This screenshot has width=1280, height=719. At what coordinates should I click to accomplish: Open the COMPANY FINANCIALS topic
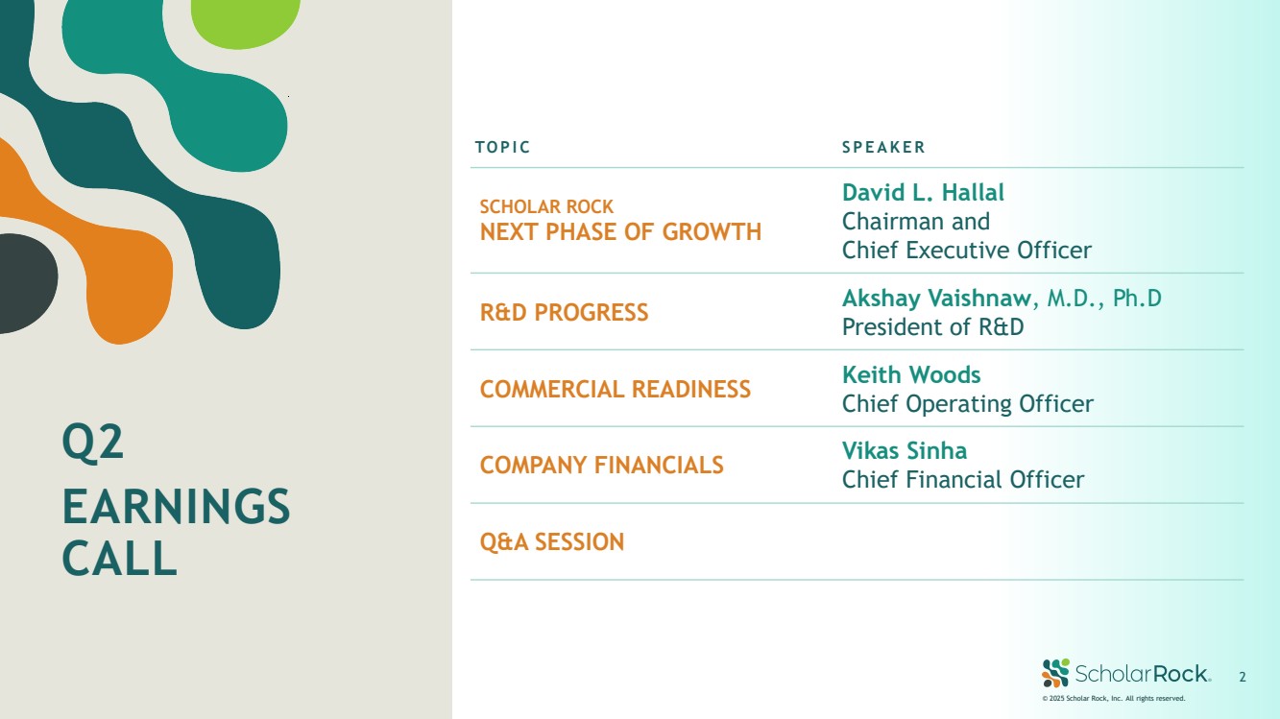tap(601, 466)
